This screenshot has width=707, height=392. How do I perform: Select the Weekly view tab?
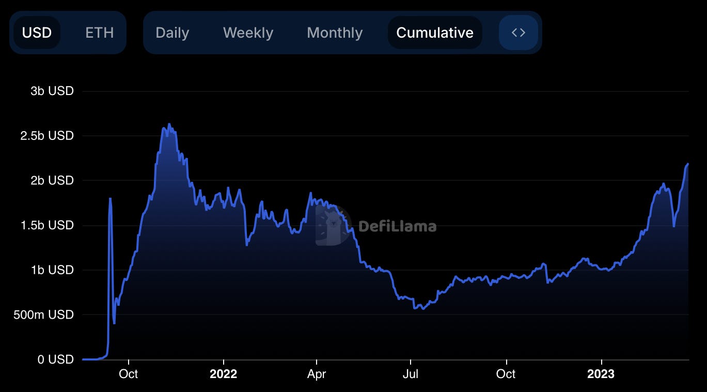(248, 33)
